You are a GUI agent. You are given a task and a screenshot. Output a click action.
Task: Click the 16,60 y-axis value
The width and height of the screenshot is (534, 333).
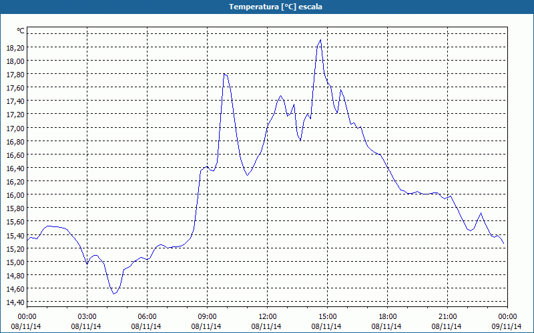[x=15, y=155]
